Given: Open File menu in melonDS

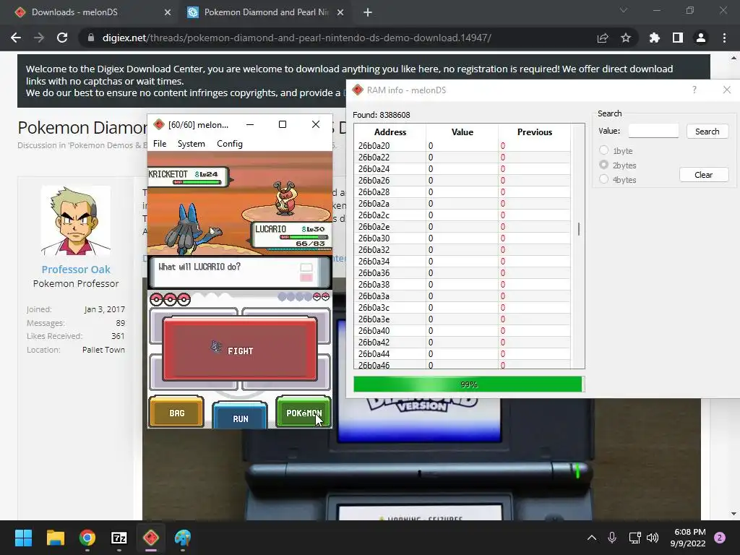Looking at the screenshot, I should pyautogui.click(x=160, y=144).
